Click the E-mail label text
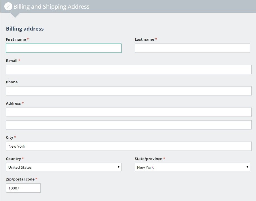The image size is (256, 201). point(12,61)
